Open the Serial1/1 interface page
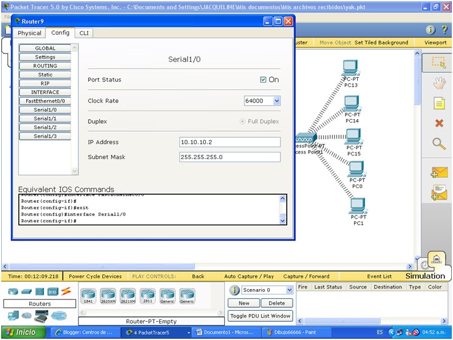The height and width of the screenshot is (340, 453). 45,119
